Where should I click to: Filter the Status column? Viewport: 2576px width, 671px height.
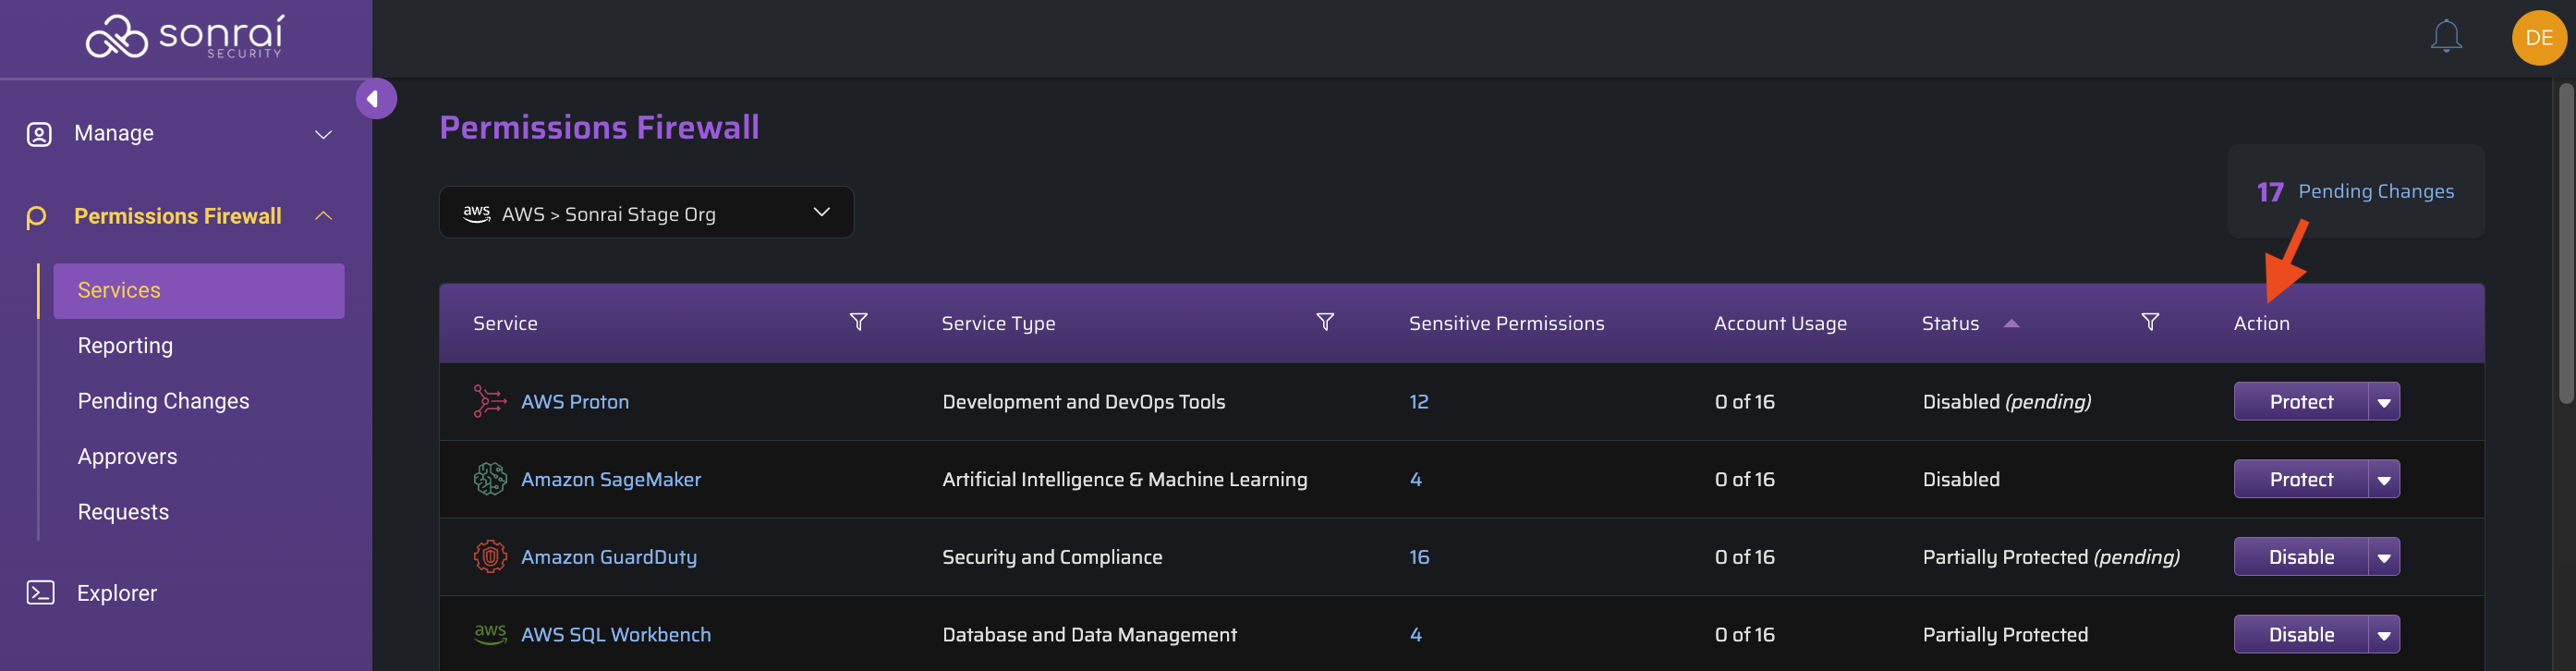click(x=2150, y=322)
